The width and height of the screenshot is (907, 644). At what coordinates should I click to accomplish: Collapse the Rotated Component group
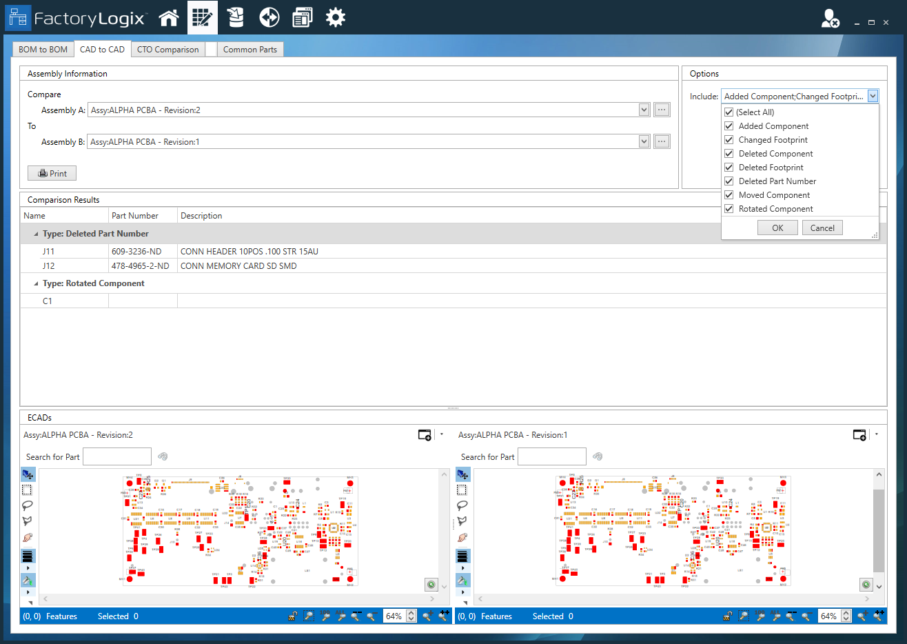37,283
